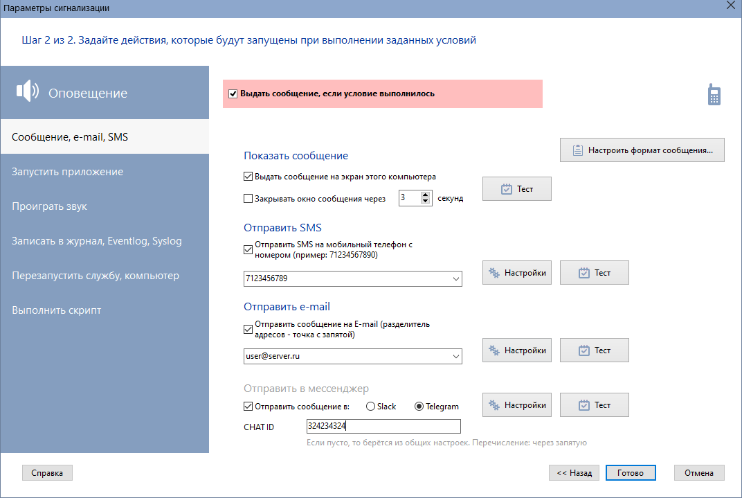Screen dimensions: 742x498
Task: Switch to 'Записать в журнал, Eventlog, Syslog'
Action: 105,241
